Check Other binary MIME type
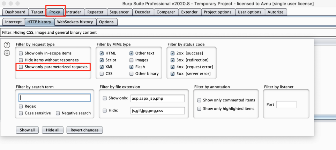The width and height of the screenshot is (336, 150). pyautogui.click(x=131, y=74)
